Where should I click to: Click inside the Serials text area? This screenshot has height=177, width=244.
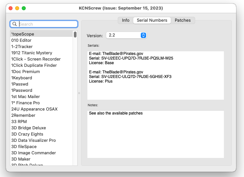click(x=155, y=75)
